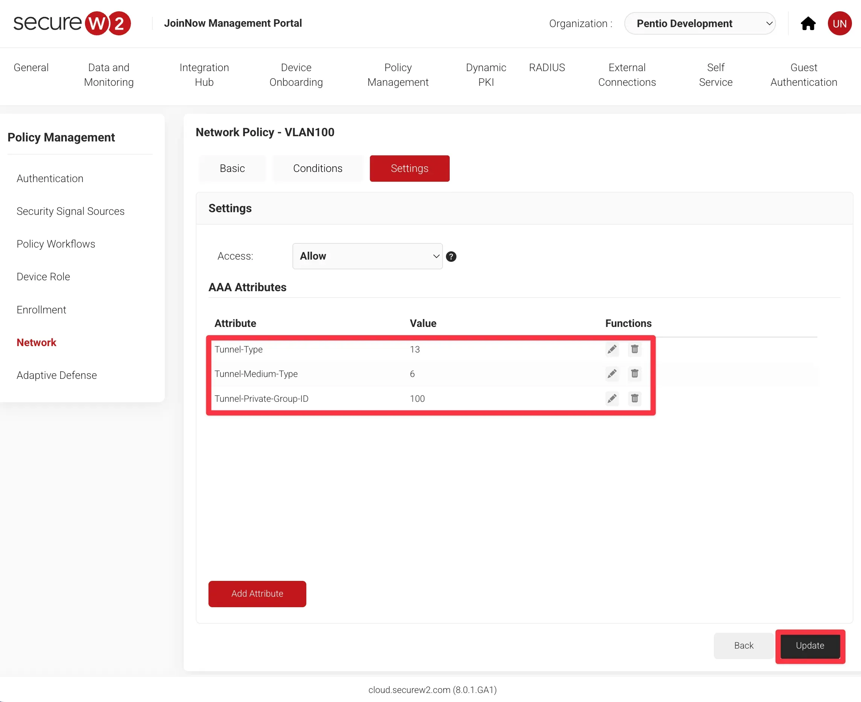The width and height of the screenshot is (861, 702).
Task: Open the Access help question mark
Action: 451,256
